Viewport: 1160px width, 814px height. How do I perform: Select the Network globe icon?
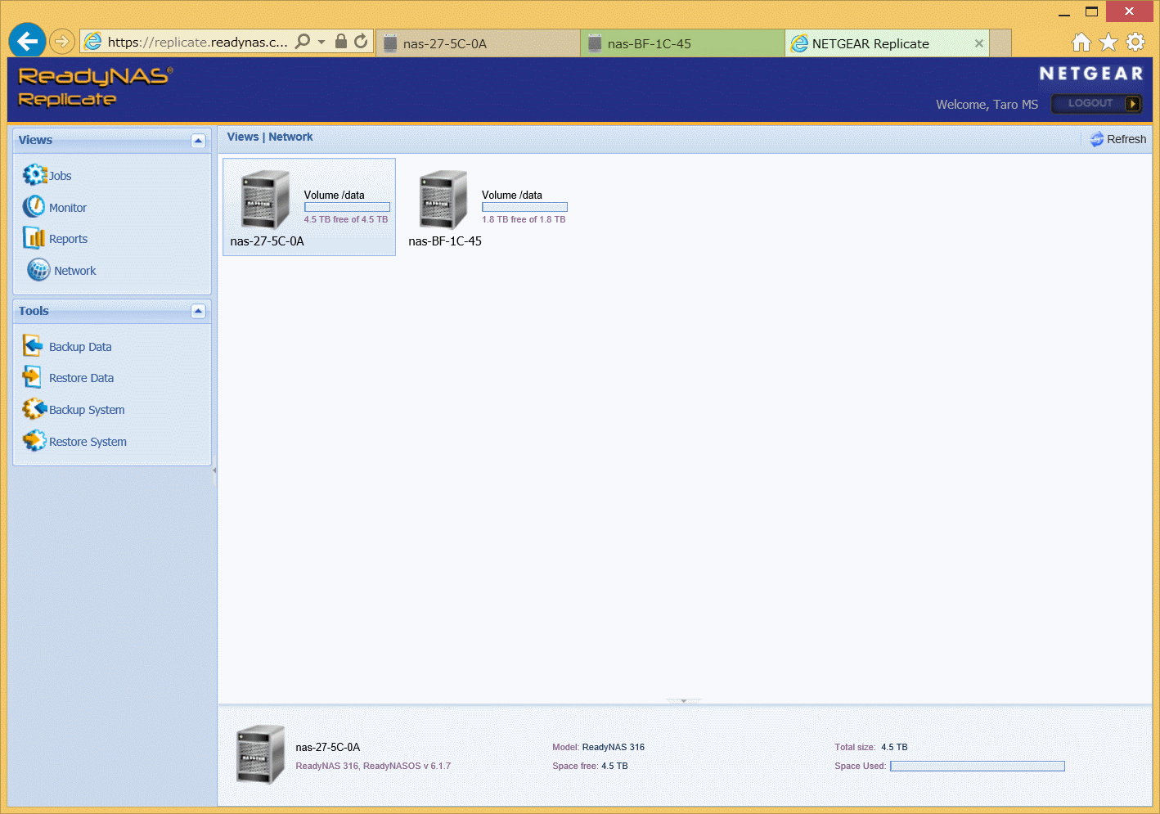tap(38, 270)
